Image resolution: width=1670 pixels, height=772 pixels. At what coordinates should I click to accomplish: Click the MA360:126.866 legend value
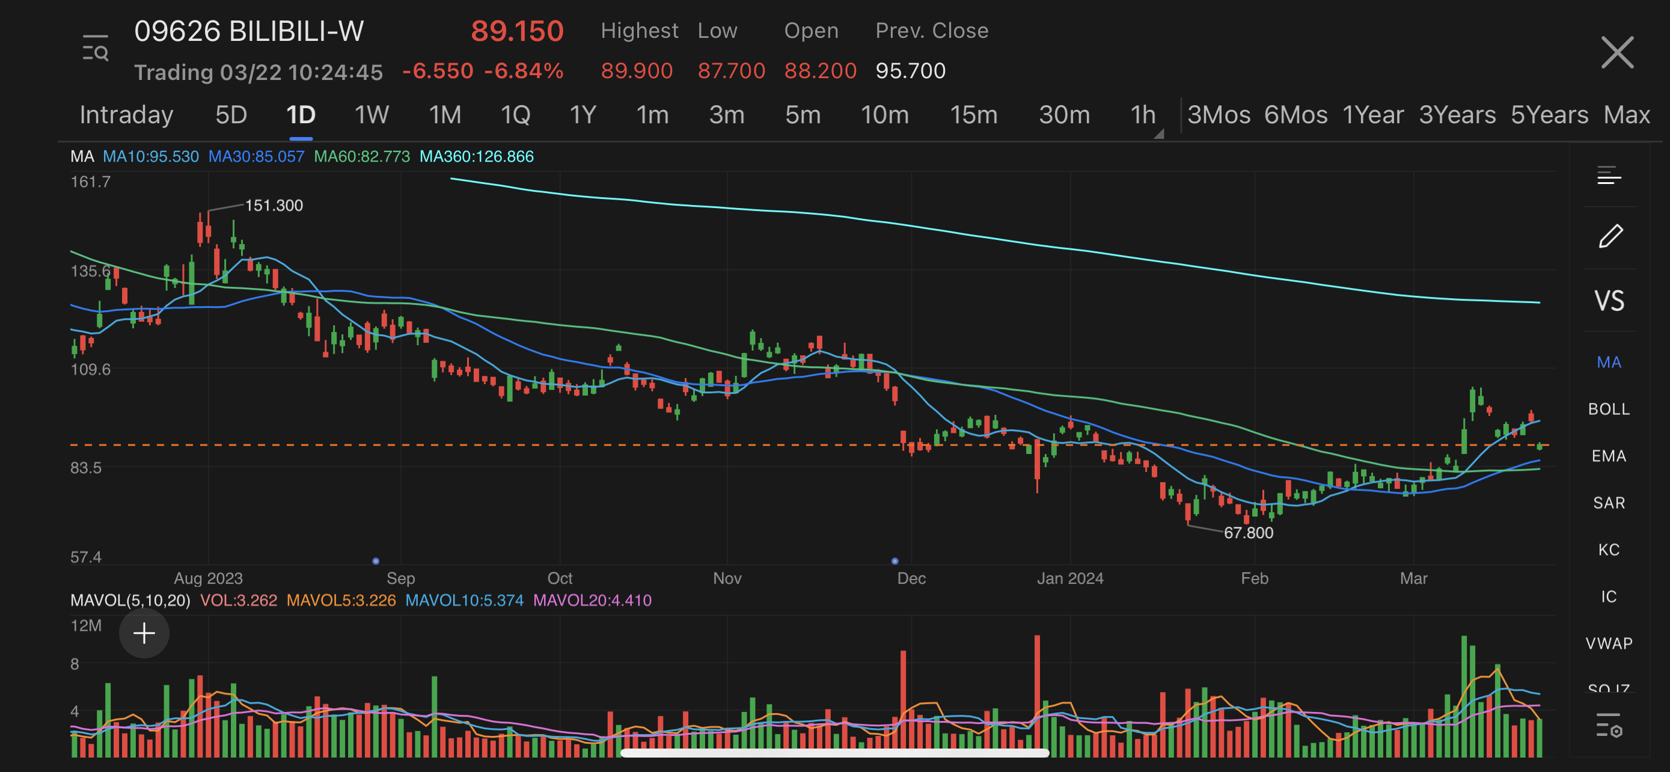click(x=477, y=156)
